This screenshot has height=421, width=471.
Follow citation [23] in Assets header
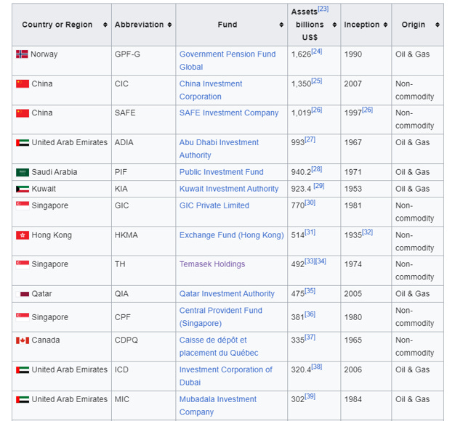pos(323,9)
